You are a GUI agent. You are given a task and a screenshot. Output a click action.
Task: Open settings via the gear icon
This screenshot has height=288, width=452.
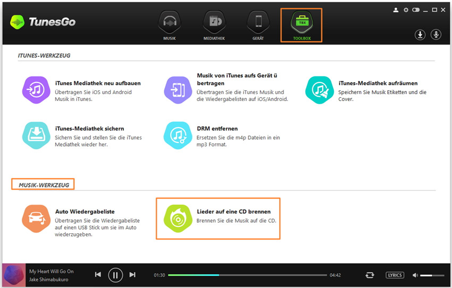pos(406,10)
